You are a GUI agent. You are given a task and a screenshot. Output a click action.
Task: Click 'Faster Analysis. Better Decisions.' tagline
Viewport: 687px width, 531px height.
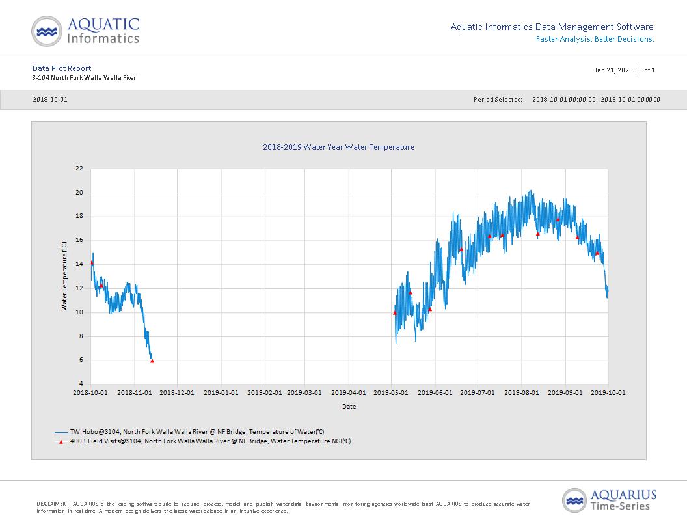595,39
